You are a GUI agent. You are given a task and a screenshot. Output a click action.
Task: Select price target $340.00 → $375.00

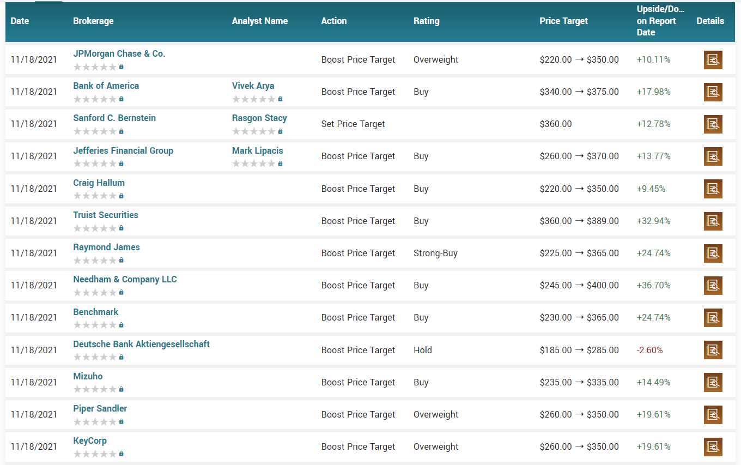[579, 92]
